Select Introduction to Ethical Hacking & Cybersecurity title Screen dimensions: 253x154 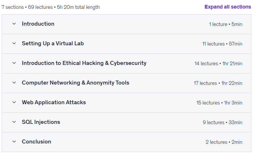[x=84, y=63]
